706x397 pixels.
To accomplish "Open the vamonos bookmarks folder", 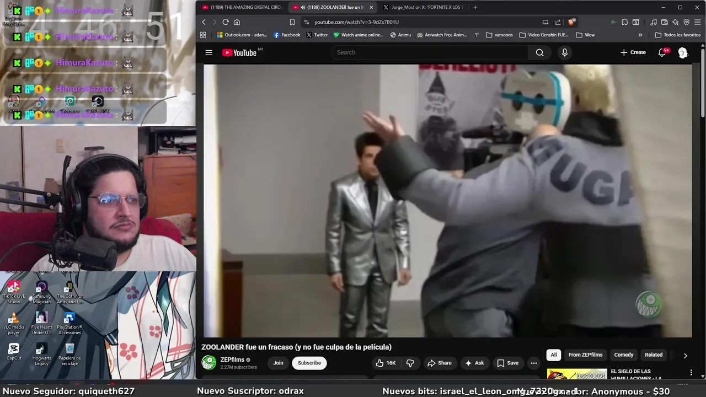I will [x=499, y=35].
